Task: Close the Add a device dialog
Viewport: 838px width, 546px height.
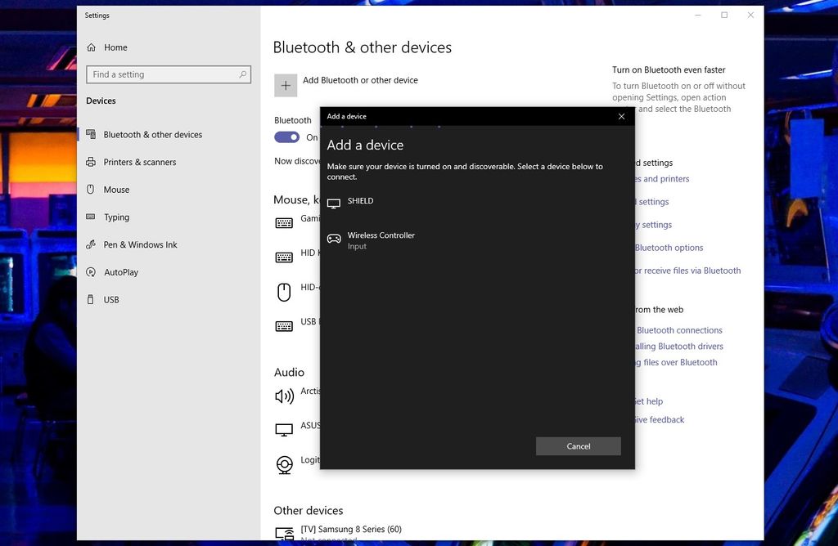Action: [621, 116]
